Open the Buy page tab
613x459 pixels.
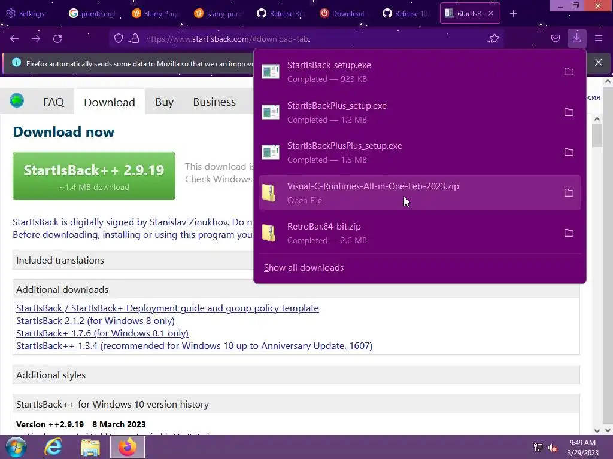(x=164, y=102)
